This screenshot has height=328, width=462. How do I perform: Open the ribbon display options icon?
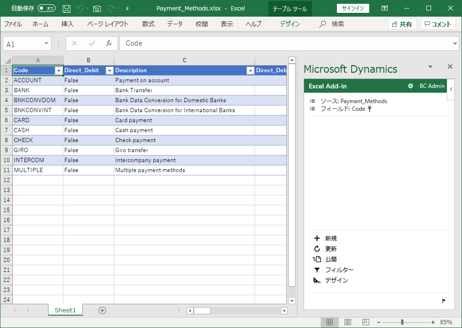click(384, 8)
